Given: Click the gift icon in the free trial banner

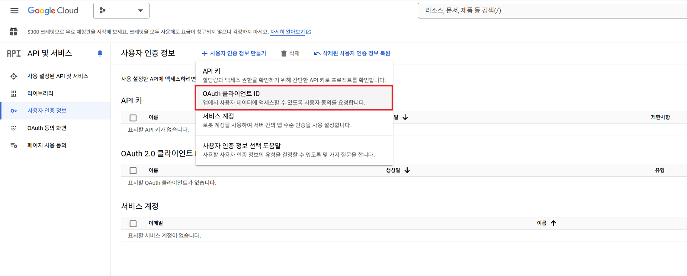Looking at the screenshot, I should [x=14, y=32].
